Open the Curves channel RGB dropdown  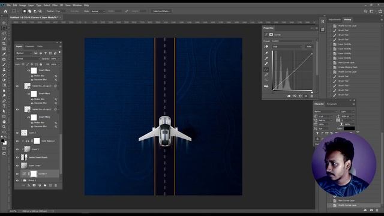click(287, 47)
